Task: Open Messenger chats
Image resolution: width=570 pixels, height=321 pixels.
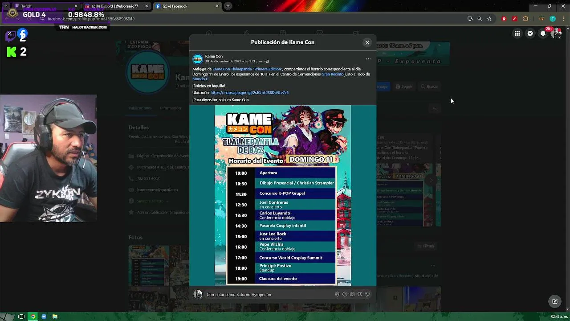Action: click(x=530, y=33)
